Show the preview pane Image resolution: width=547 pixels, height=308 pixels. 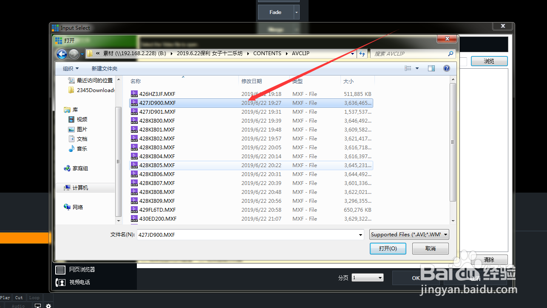[431, 68]
